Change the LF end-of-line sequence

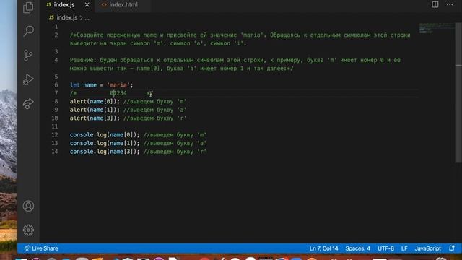pyautogui.click(x=404, y=248)
